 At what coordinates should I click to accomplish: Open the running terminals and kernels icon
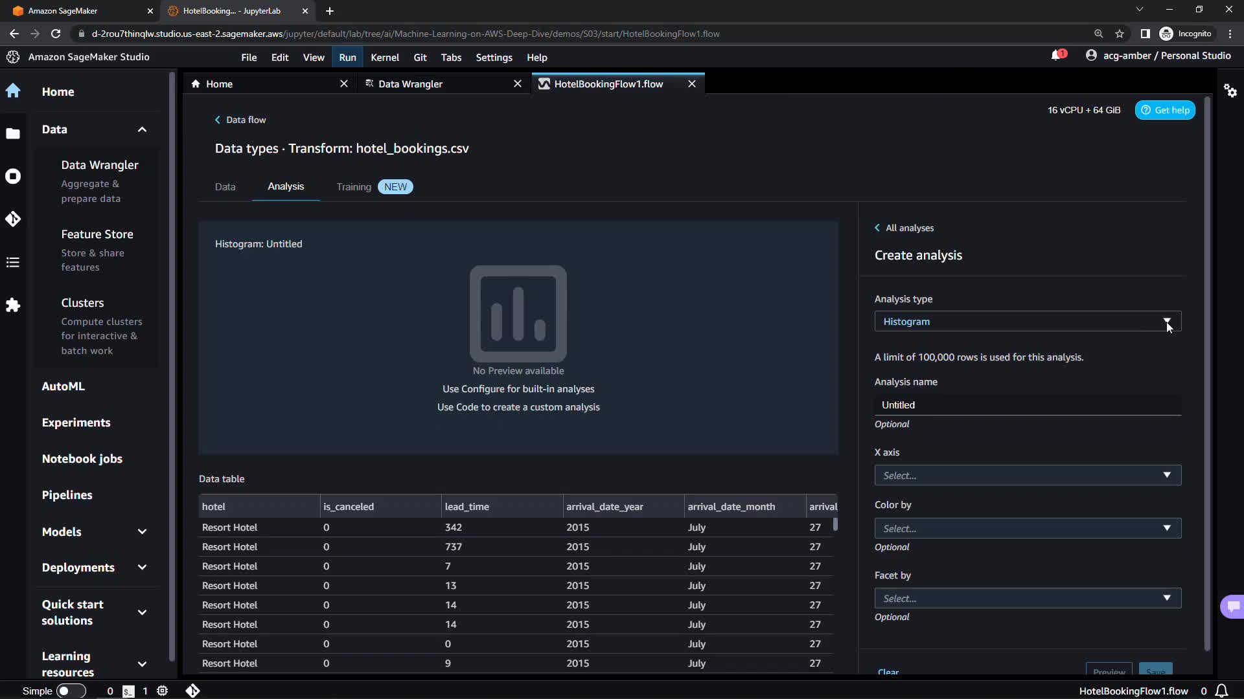click(13, 176)
